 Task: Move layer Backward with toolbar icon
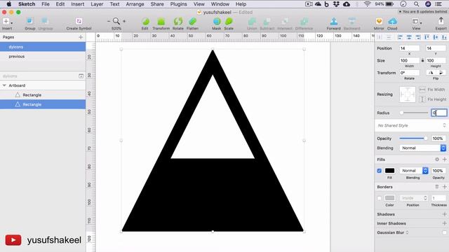[351, 21]
